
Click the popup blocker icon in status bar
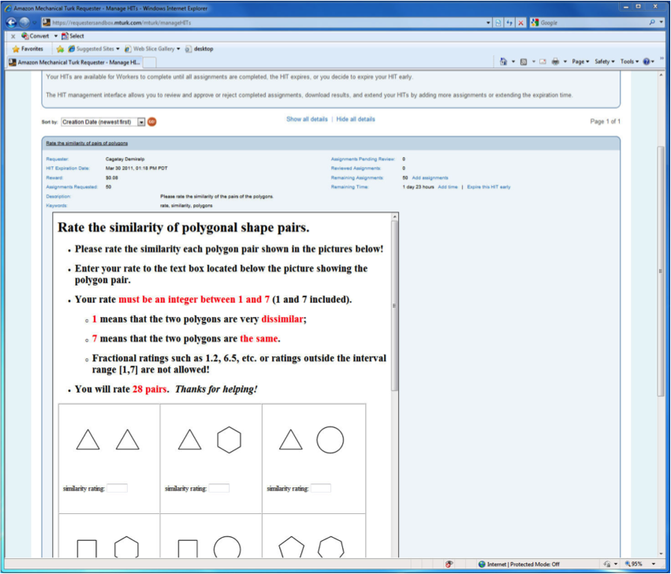pos(449,565)
